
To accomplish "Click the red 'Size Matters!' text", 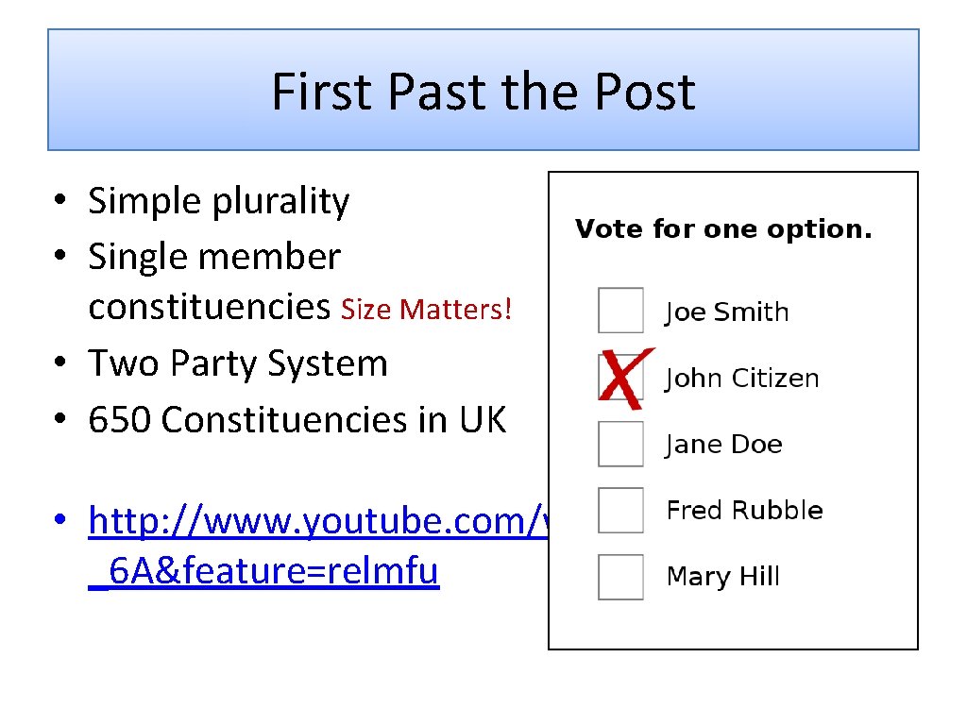I will [x=426, y=310].
